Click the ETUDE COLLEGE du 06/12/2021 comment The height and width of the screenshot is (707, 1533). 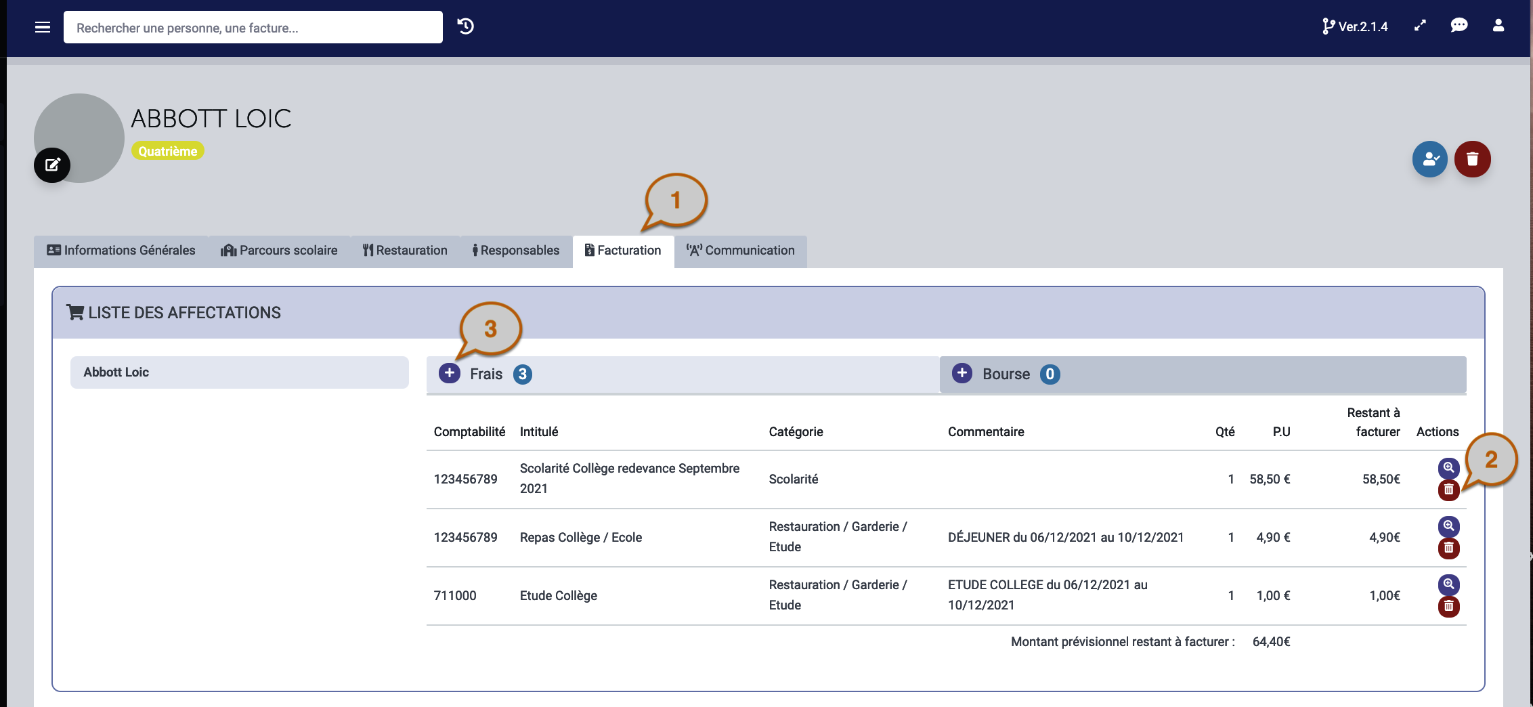coord(1048,595)
